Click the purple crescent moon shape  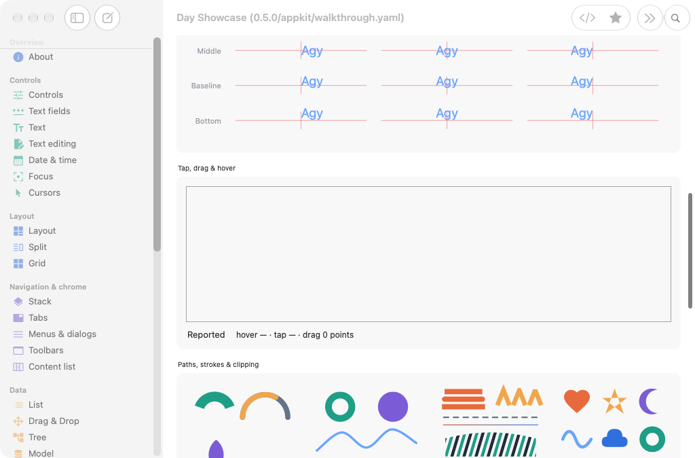pos(648,401)
